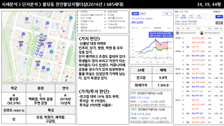Screen dimensions: 224x126
Task: Toggle red 전세 filter above transaction list
Action: point(181,12)
